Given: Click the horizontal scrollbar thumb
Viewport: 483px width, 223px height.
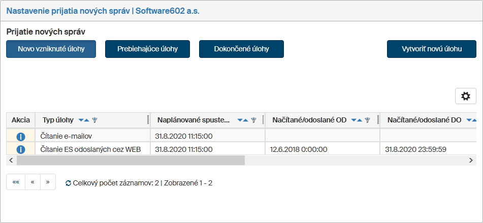Looking at the screenshot, I should [x=131, y=160].
